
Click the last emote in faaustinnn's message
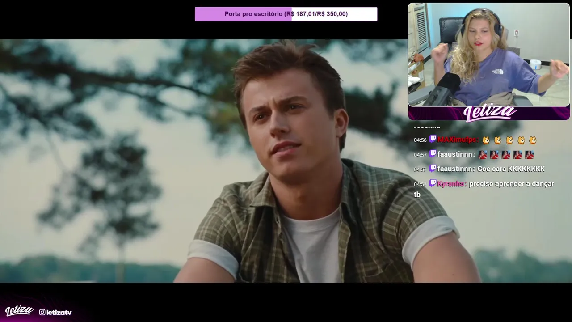(x=529, y=155)
